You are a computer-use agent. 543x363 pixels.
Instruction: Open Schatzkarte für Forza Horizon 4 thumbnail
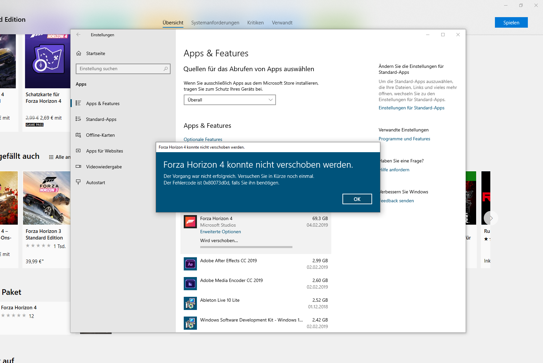pyautogui.click(x=47, y=61)
